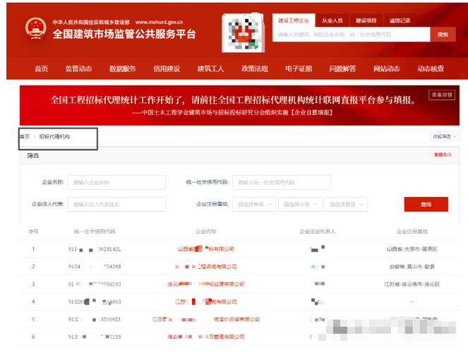Collapse filters with 收起筛选 dropdown
Viewport: 468px width, 353px height.
coord(445,136)
